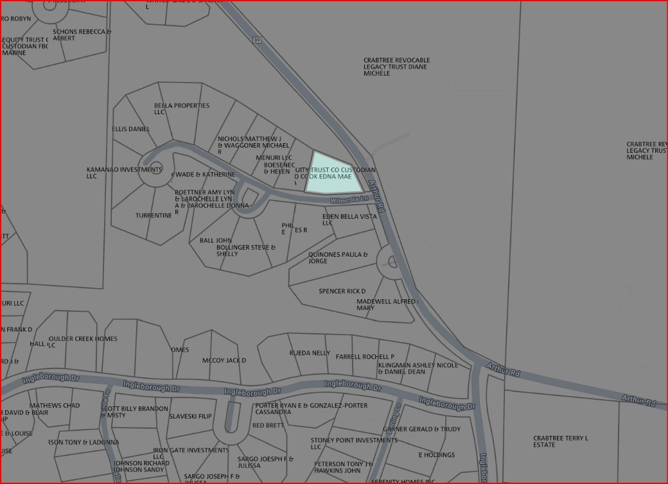Click the BALL JOHN parcel label
This screenshot has height=484, width=668.
(216, 241)
